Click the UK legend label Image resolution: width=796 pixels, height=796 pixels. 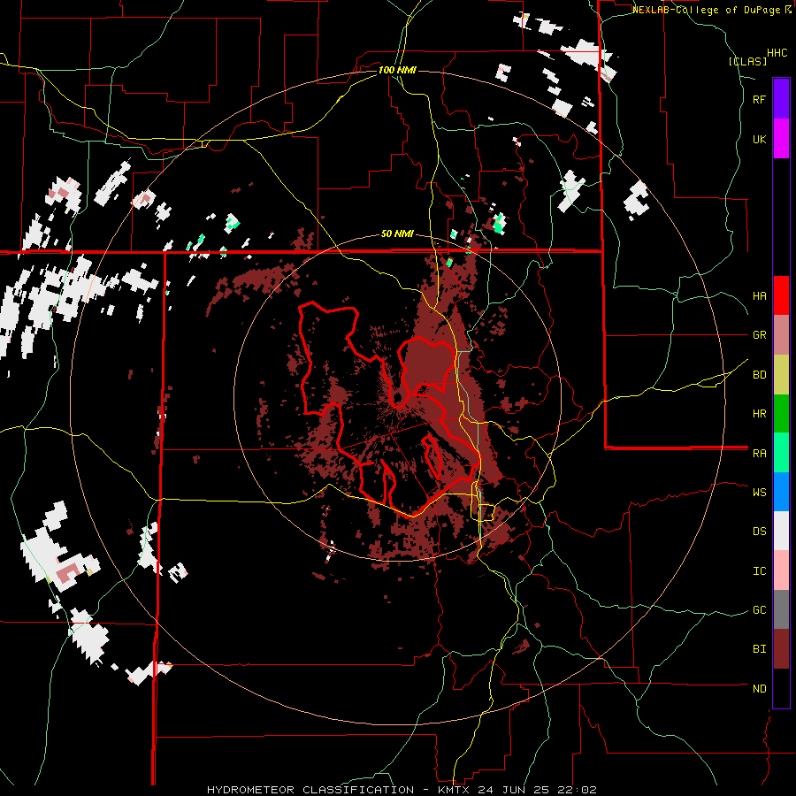(x=759, y=139)
